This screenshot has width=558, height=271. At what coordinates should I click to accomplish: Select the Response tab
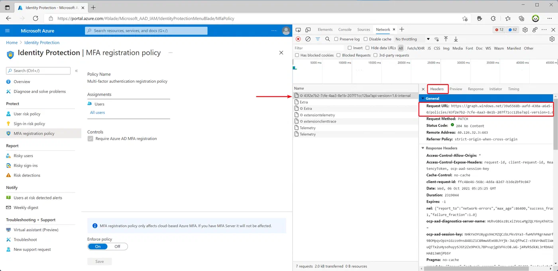pyautogui.click(x=475, y=89)
